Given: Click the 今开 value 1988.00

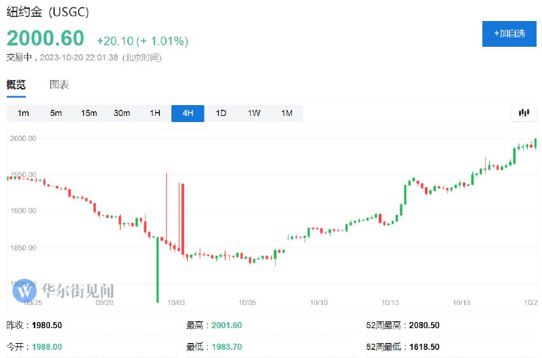Looking at the screenshot, I should 47,346.
